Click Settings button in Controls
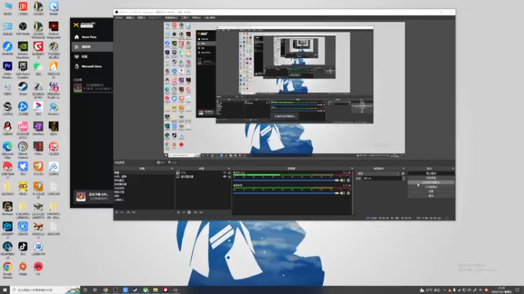The image size is (524, 294). pyautogui.click(x=431, y=191)
